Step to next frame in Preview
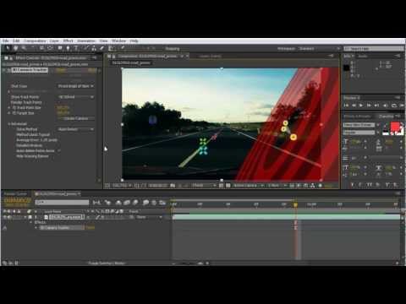 [x=369, y=106]
